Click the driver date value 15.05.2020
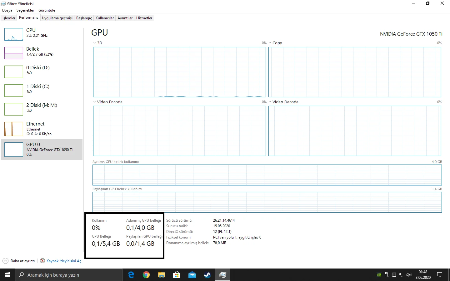 pos(222,226)
